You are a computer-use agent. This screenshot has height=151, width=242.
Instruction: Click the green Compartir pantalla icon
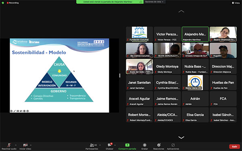coord(127,145)
